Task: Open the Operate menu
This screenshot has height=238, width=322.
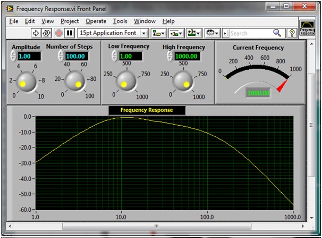Action: click(x=96, y=21)
